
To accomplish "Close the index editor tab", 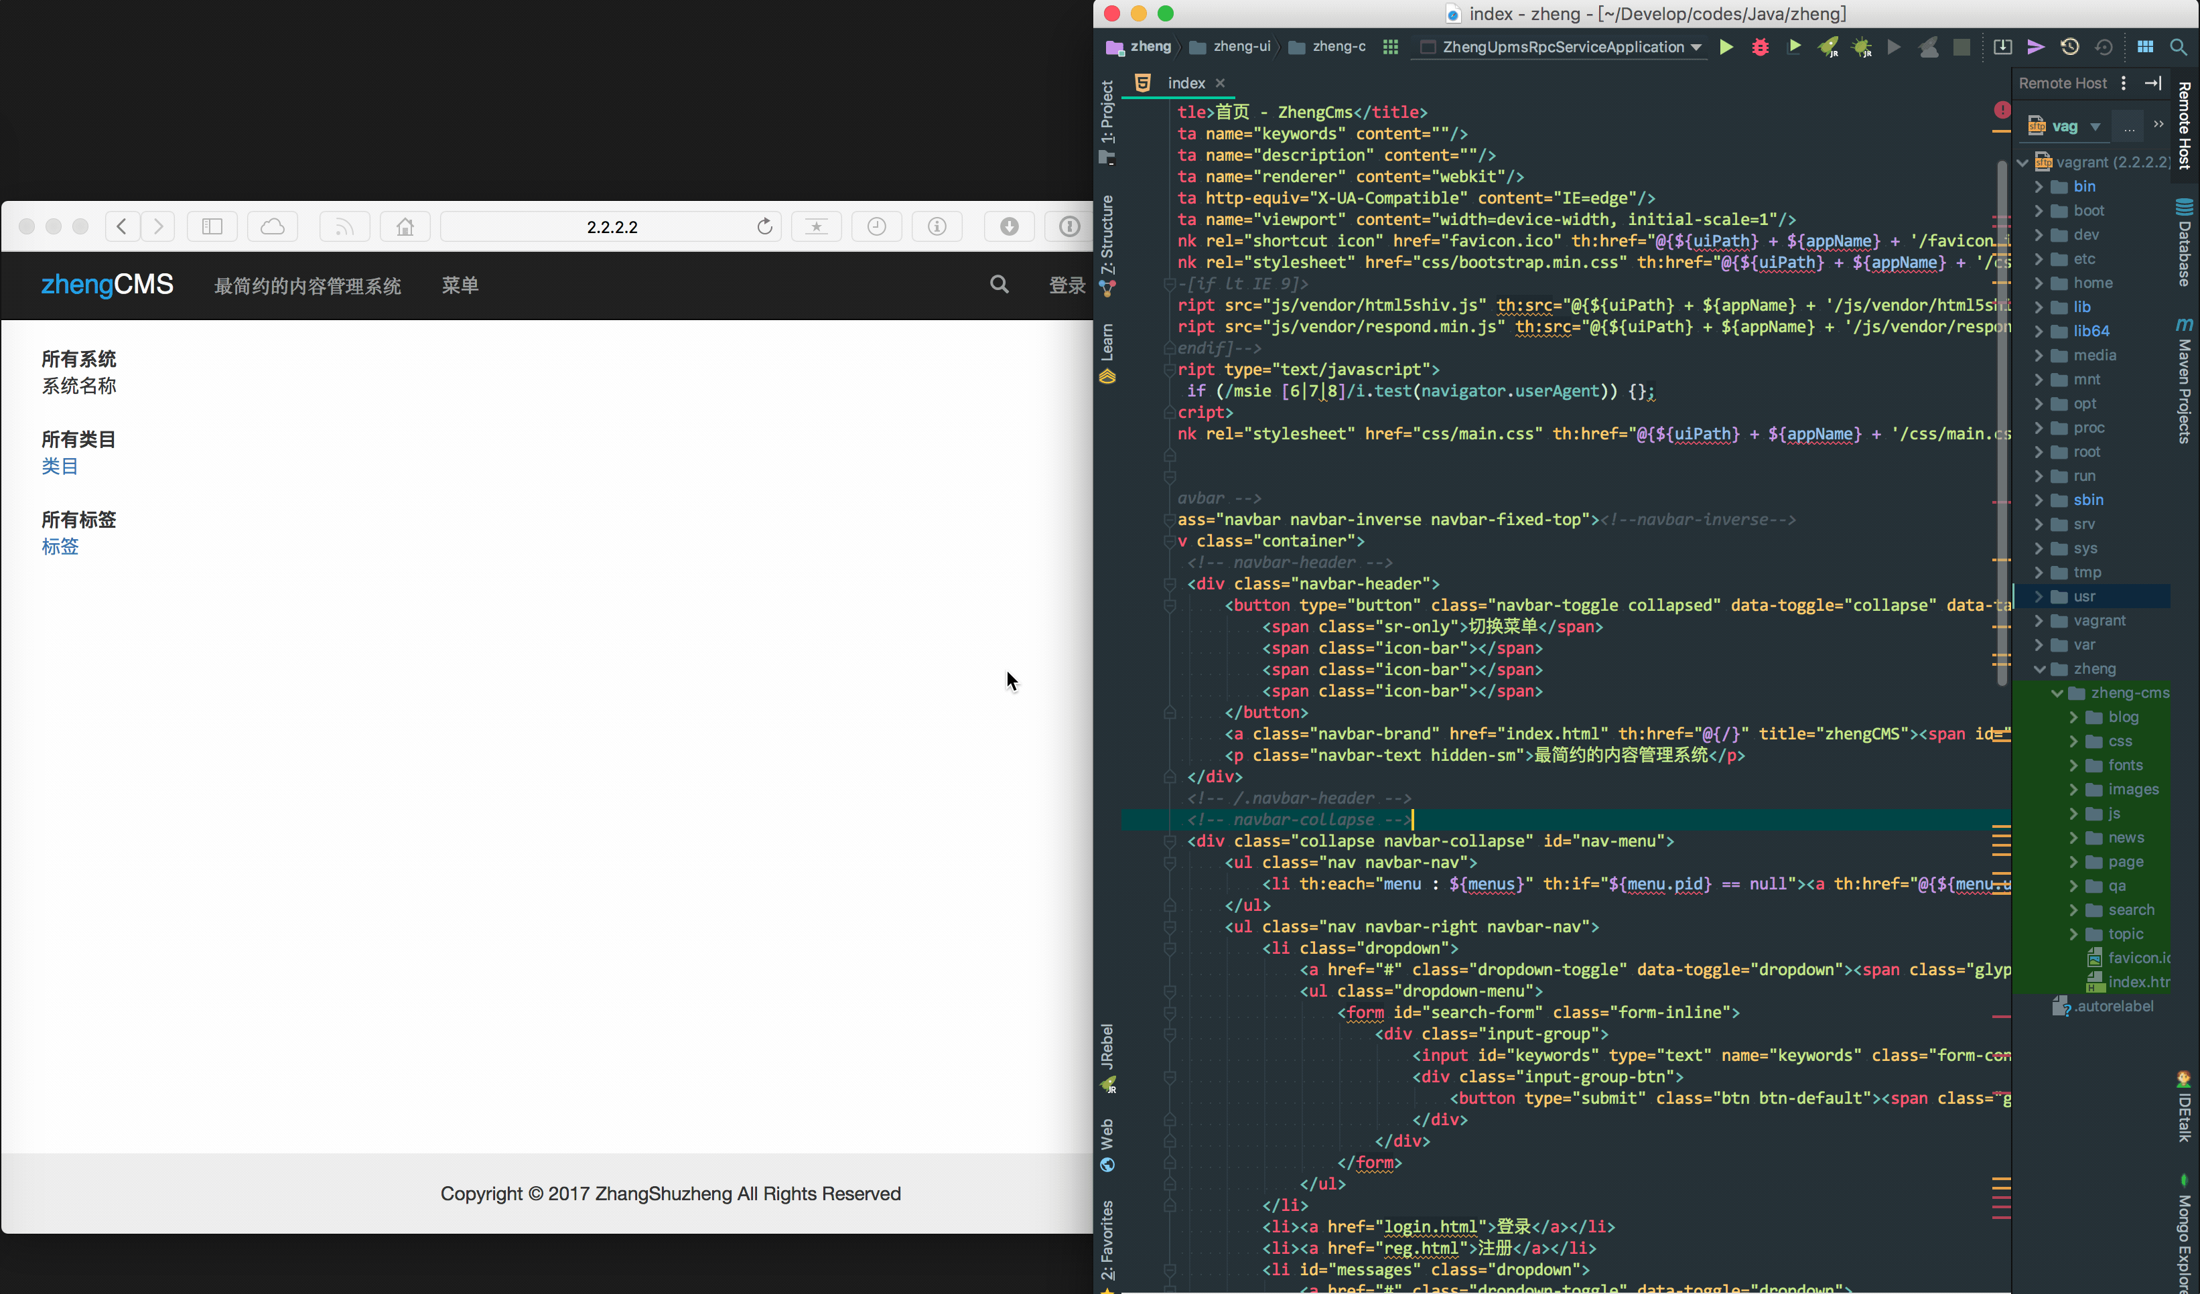I will point(1221,83).
